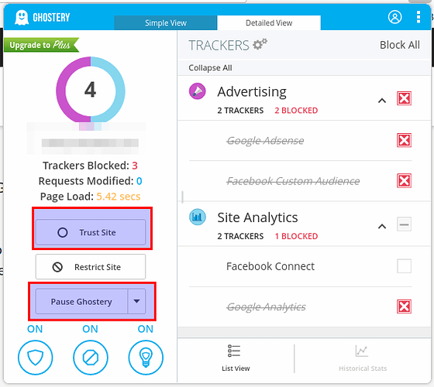Collapse the Site Analytics category chevron

pos(382,226)
